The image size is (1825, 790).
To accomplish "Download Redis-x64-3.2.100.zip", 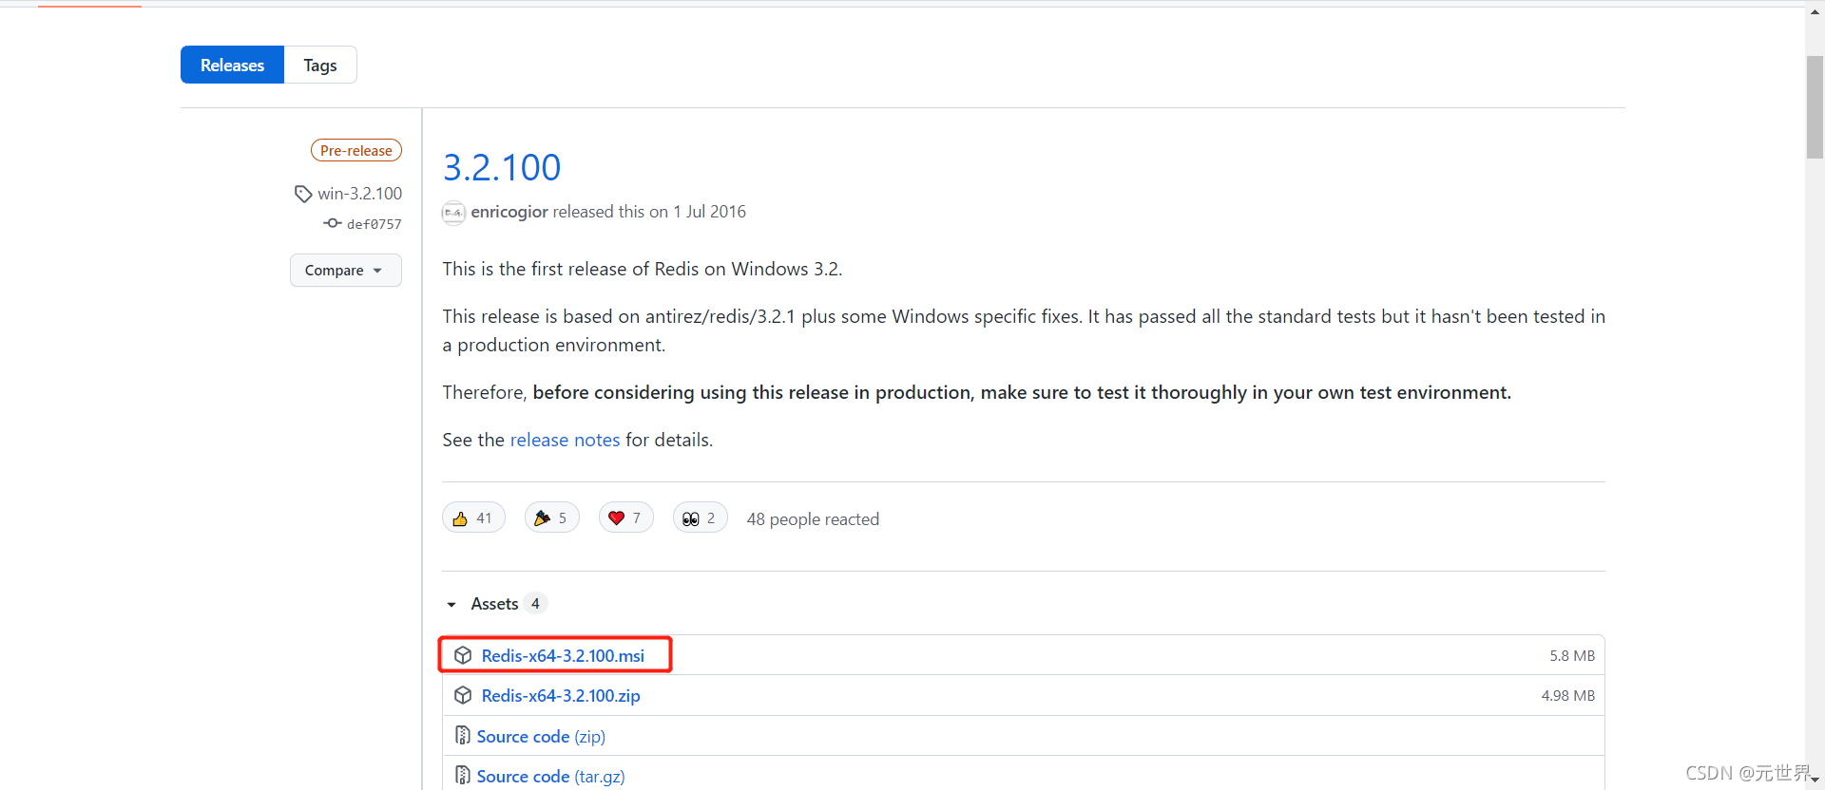I will [561, 695].
